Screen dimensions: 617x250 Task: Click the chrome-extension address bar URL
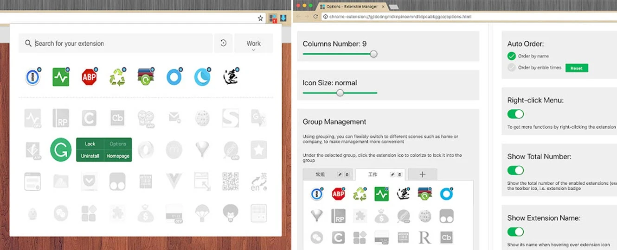pos(400,17)
